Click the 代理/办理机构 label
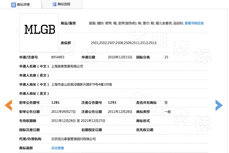The width and height of the screenshot is (229, 153). [x=30, y=139]
